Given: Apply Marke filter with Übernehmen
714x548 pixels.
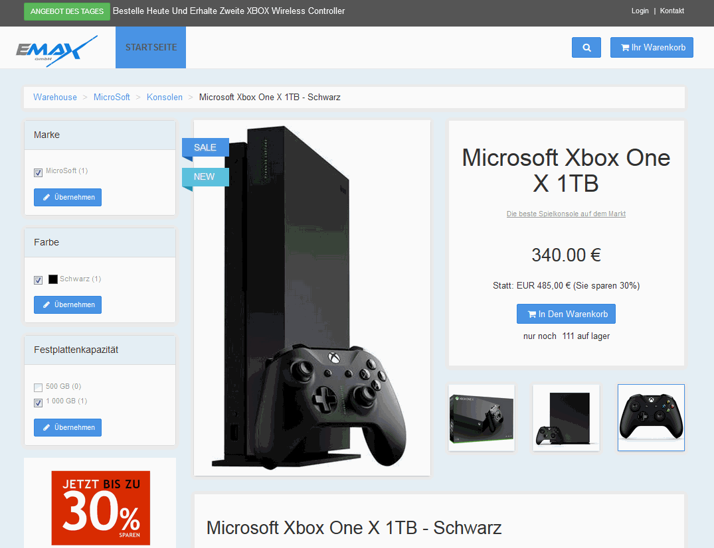Looking at the screenshot, I should pos(68,197).
